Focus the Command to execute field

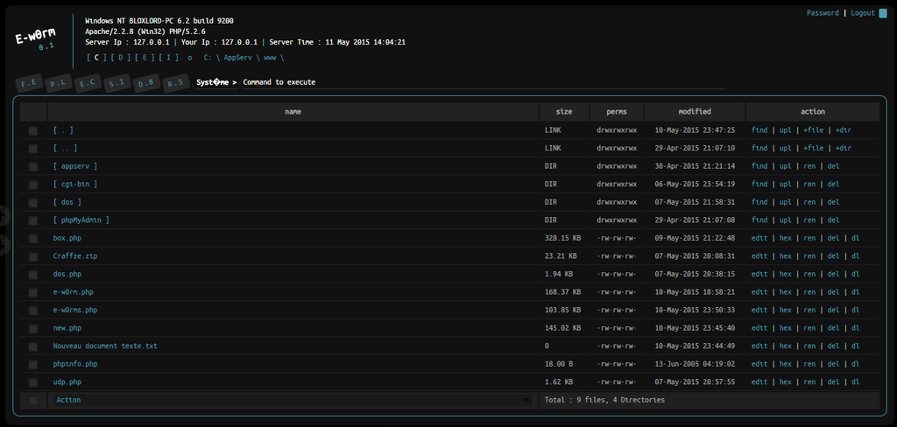(x=483, y=82)
